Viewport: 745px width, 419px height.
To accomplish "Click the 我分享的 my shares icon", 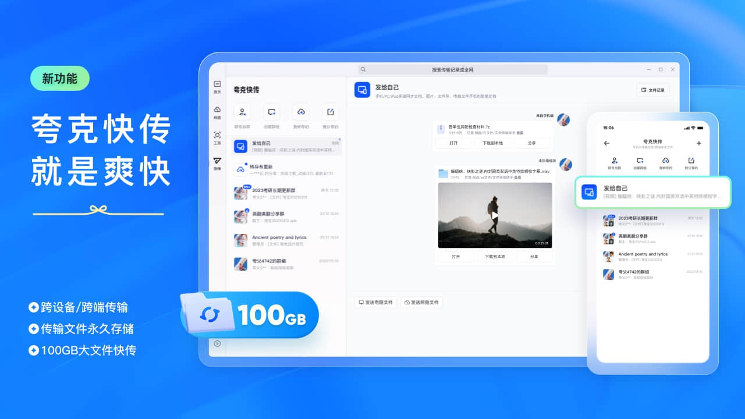I will point(330,112).
